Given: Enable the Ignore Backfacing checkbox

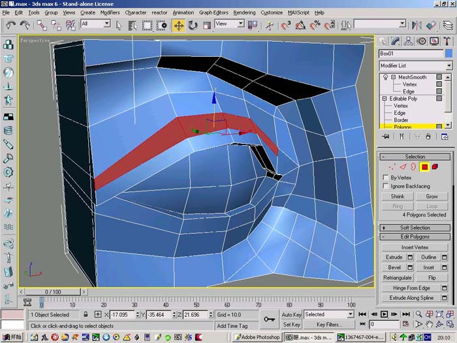Looking at the screenshot, I should 386,186.
